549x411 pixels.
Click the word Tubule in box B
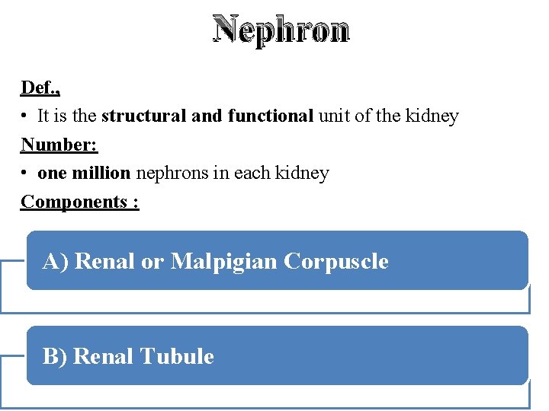177,356
